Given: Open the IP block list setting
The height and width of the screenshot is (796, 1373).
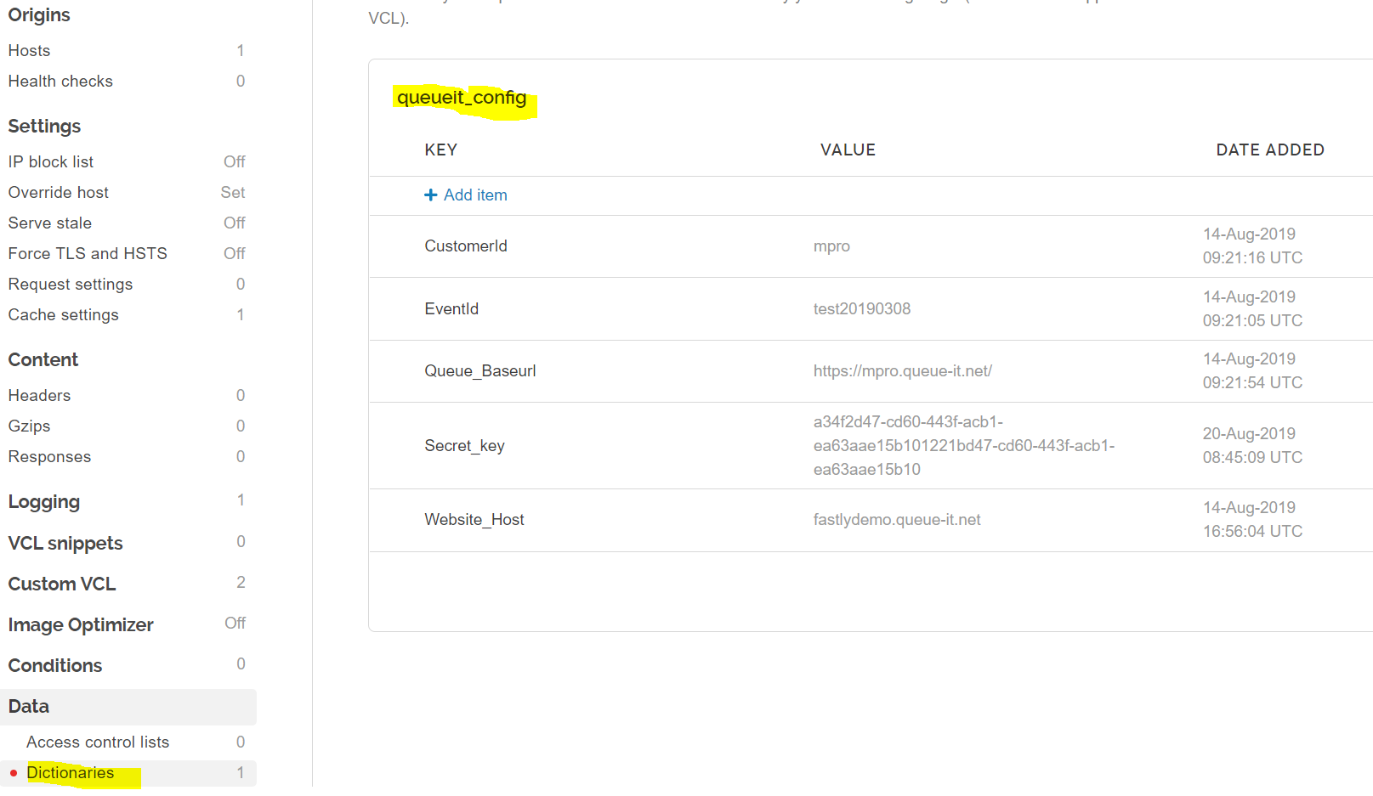Looking at the screenshot, I should click(51, 162).
